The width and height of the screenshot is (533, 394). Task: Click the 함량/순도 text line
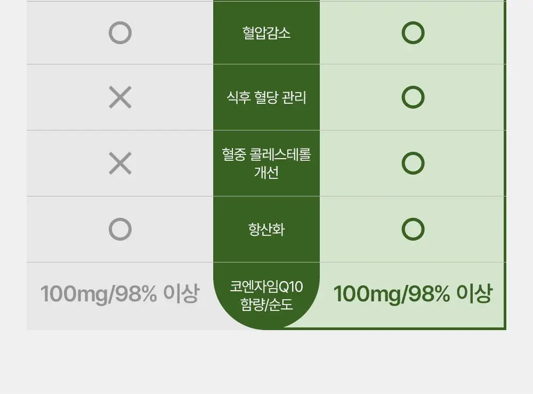point(266,305)
